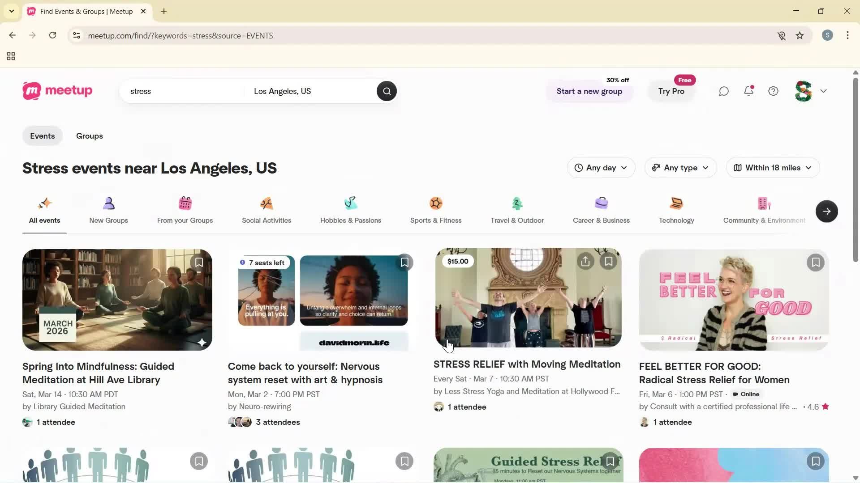860x483 pixels.
Task: Open the Social Activities category
Action: pyautogui.click(x=267, y=210)
